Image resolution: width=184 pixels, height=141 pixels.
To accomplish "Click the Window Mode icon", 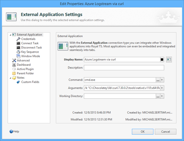I will point(18,56).
